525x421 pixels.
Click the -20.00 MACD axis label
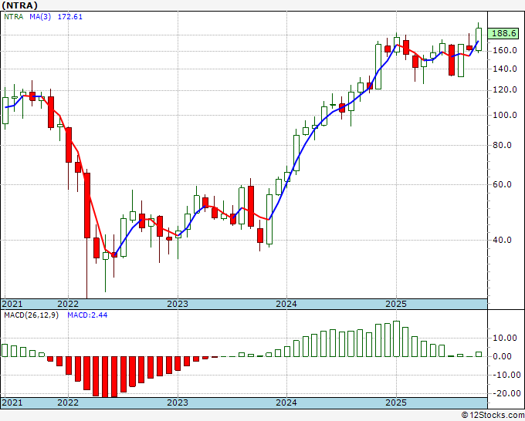506,393
